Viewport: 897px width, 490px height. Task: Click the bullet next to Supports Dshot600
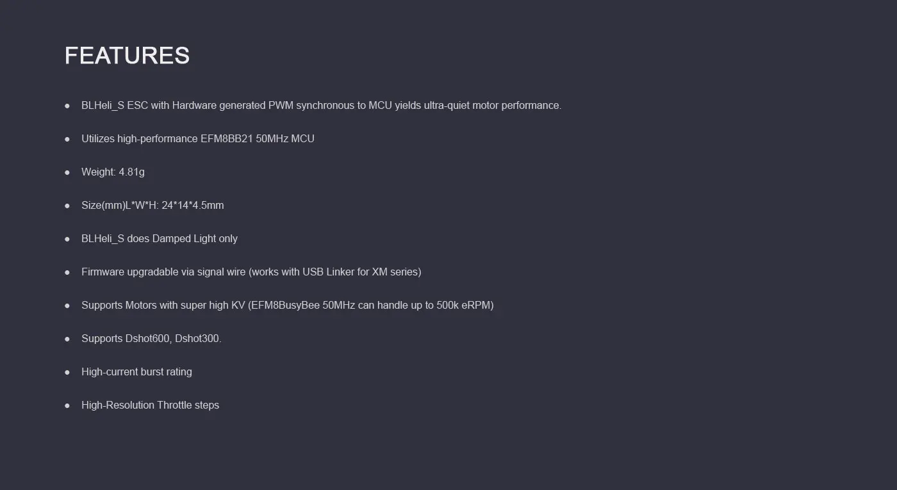pyautogui.click(x=67, y=339)
